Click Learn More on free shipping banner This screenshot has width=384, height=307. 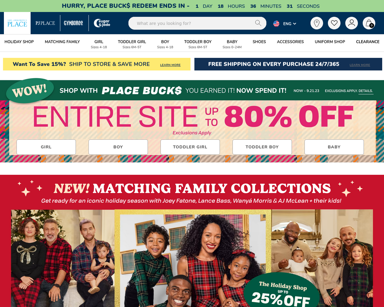[x=360, y=65]
